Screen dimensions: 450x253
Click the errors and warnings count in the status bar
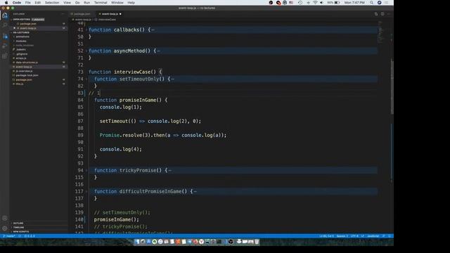[x=30, y=236]
